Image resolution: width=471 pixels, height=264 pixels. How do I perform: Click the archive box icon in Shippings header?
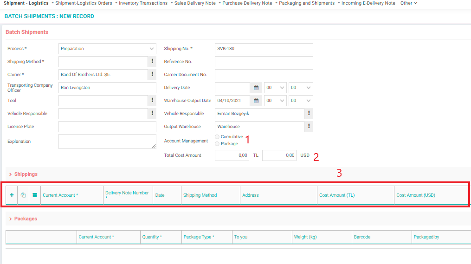(35, 195)
